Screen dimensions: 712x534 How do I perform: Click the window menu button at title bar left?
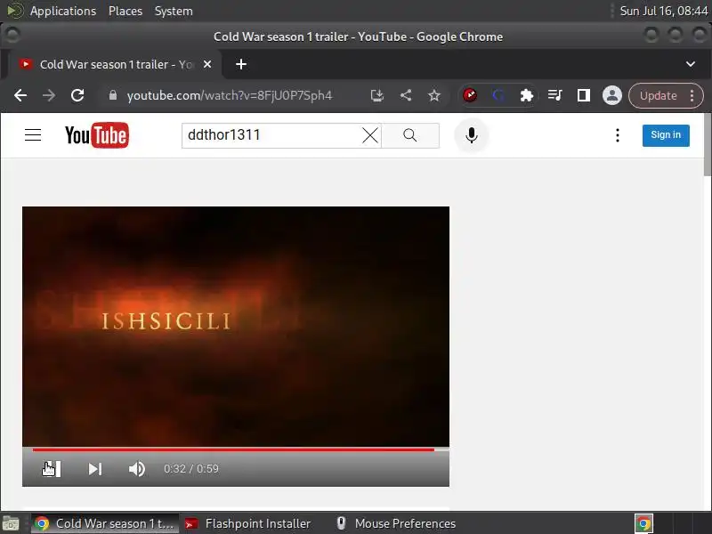[12, 35]
